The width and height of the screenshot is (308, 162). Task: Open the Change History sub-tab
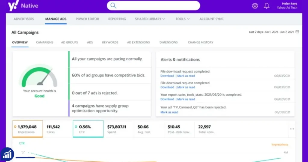coord(200,42)
